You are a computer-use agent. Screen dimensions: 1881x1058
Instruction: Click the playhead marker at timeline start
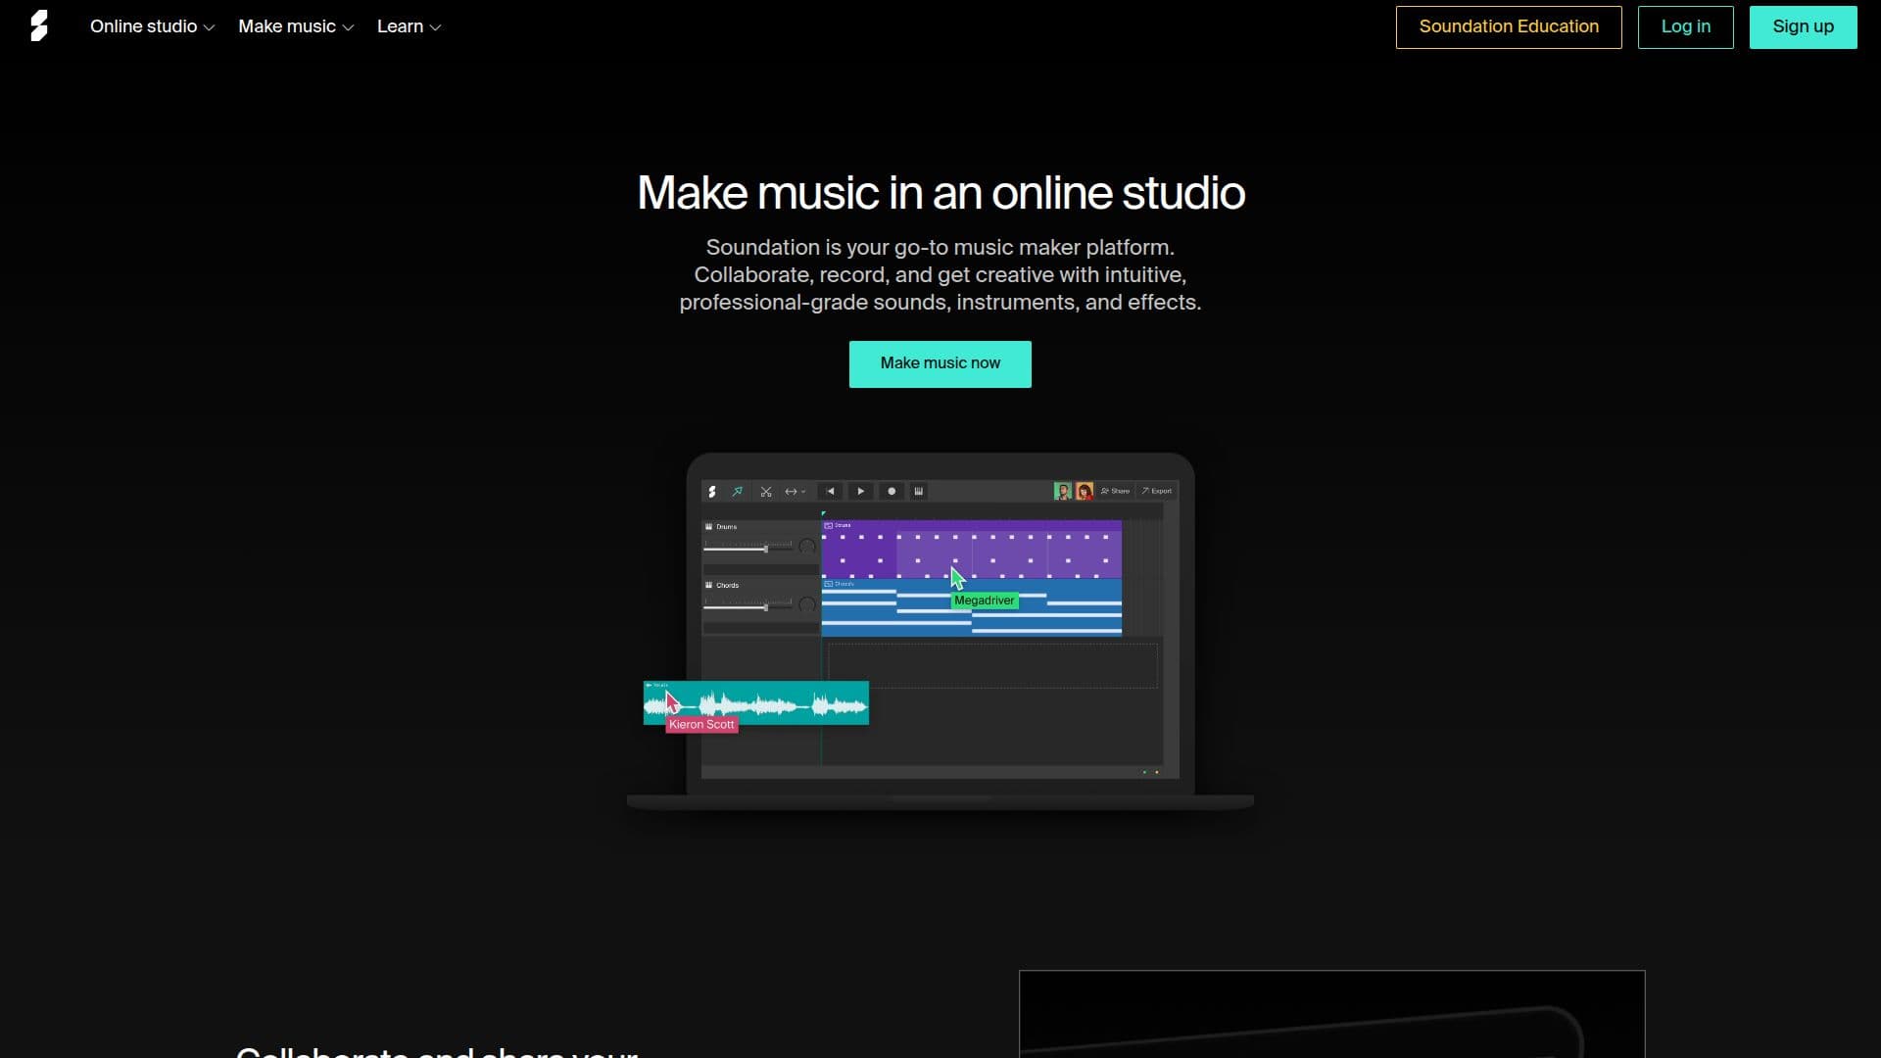pyautogui.click(x=823, y=513)
